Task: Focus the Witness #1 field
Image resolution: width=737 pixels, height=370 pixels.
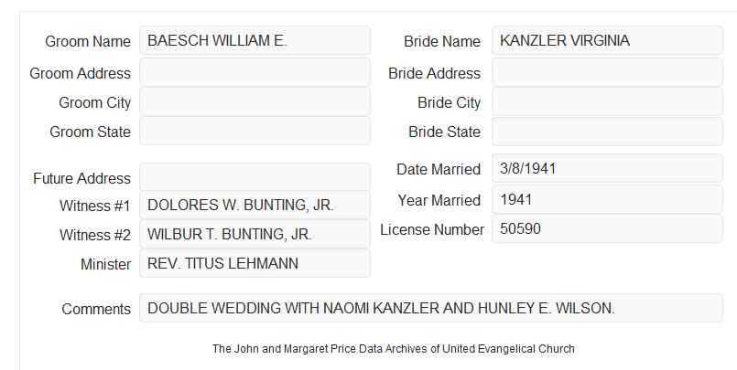Action: point(255,205)
